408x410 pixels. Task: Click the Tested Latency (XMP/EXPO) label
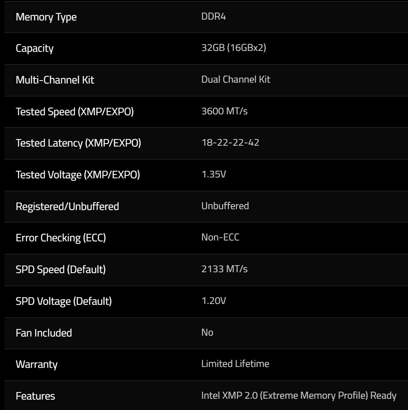pyautogui.click(x=78, y=143)
